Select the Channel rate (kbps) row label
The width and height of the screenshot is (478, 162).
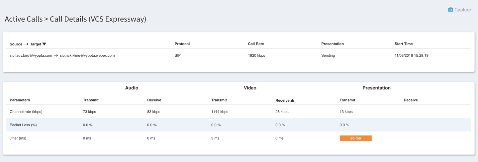click(x=26, y=112)
